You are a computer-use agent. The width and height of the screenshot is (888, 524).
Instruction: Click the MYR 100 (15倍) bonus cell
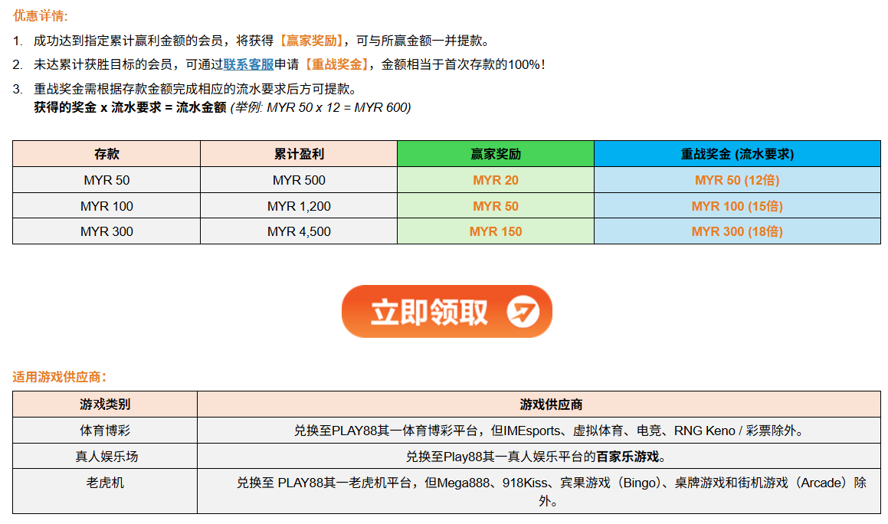pyautogui.click(x=737, y=206)
